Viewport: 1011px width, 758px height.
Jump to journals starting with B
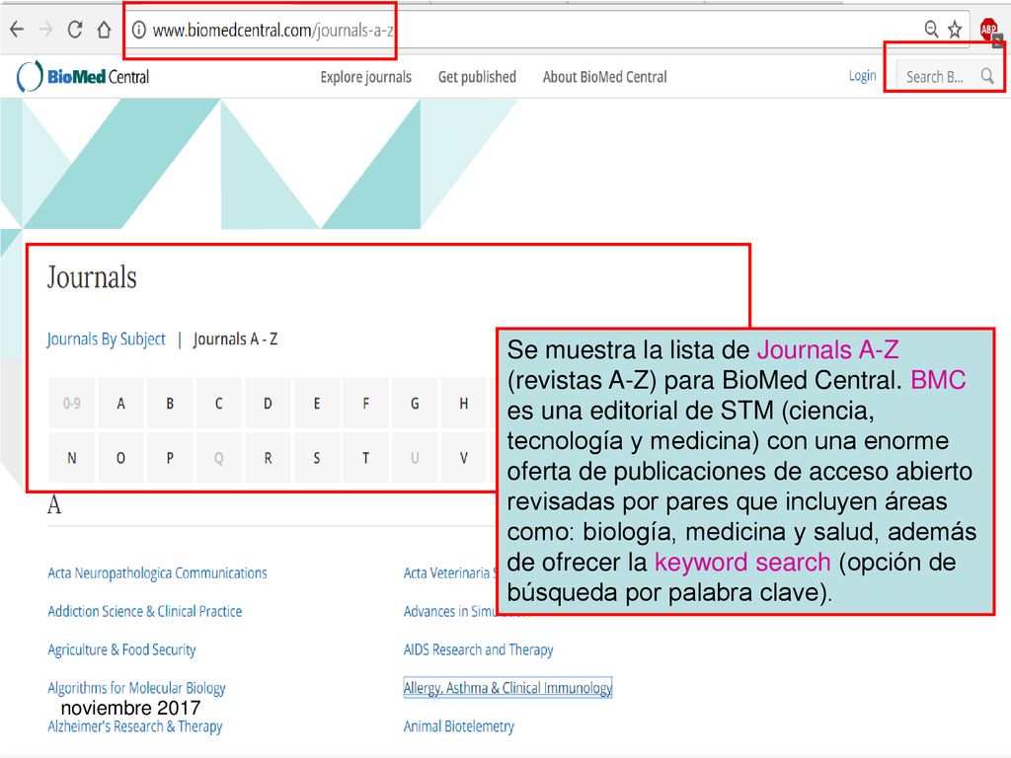170,404
